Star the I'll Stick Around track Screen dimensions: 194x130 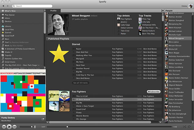tap(73, 99)
